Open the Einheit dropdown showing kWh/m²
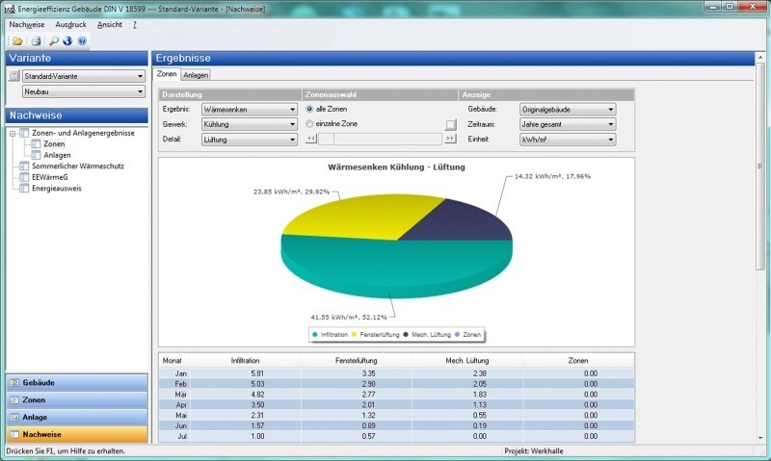 tap(568, 140)
